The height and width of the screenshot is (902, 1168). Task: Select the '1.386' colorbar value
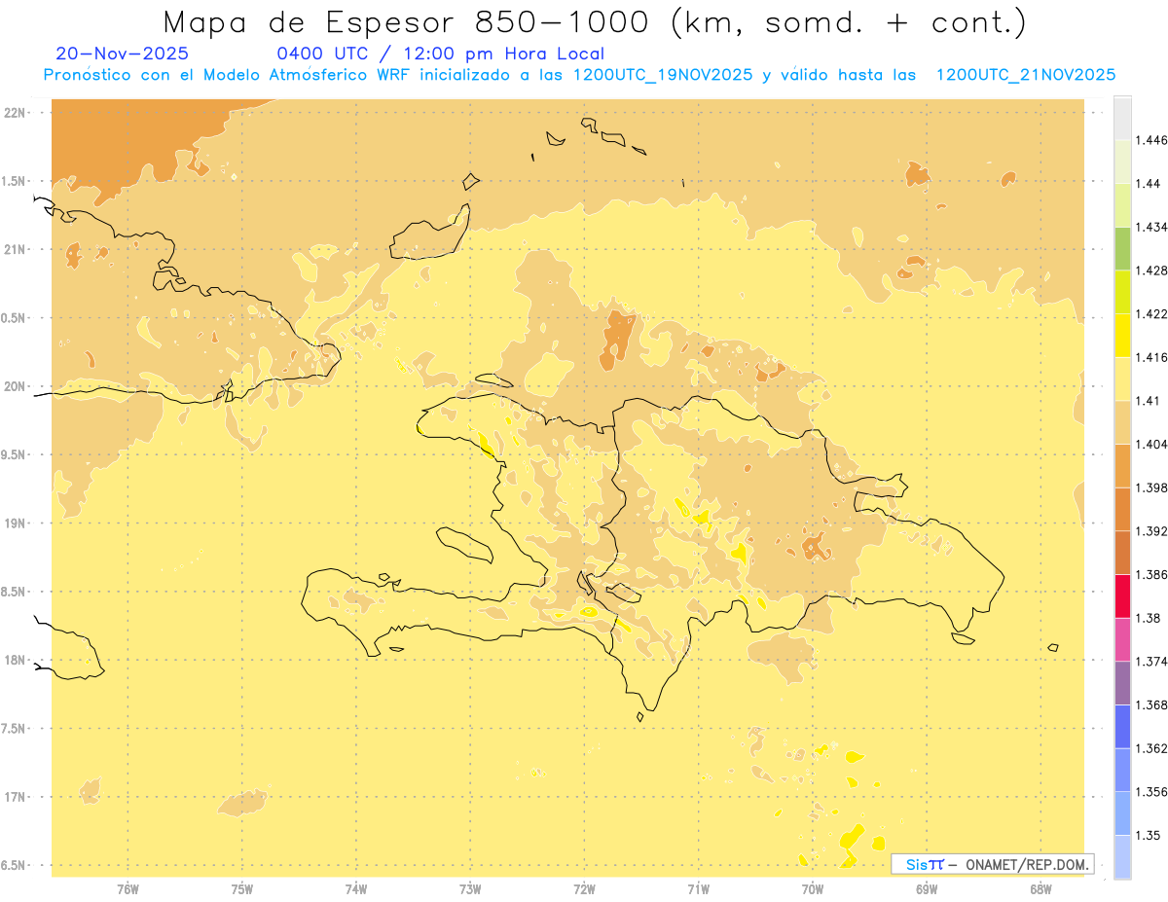(1150, 575)
